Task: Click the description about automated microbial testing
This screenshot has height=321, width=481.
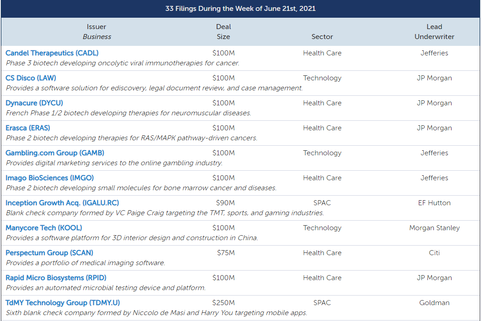Action: click(106, 288)
